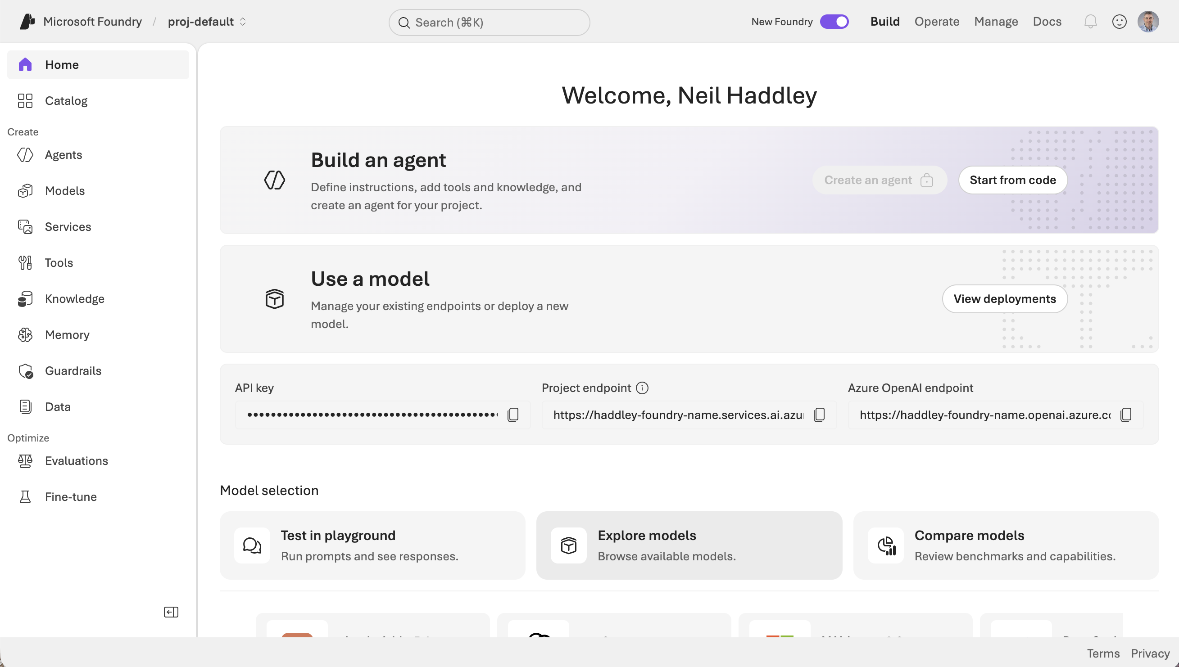Switch to the Build tab

pyautogui.click(x=885, y=22)
